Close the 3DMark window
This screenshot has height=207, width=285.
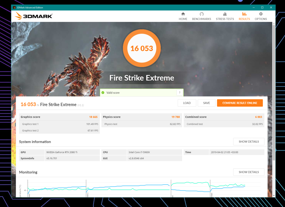[271, 7]
